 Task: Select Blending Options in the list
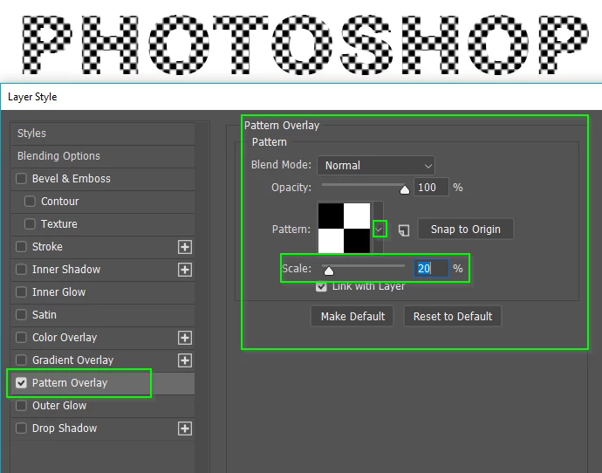[103, 156]
